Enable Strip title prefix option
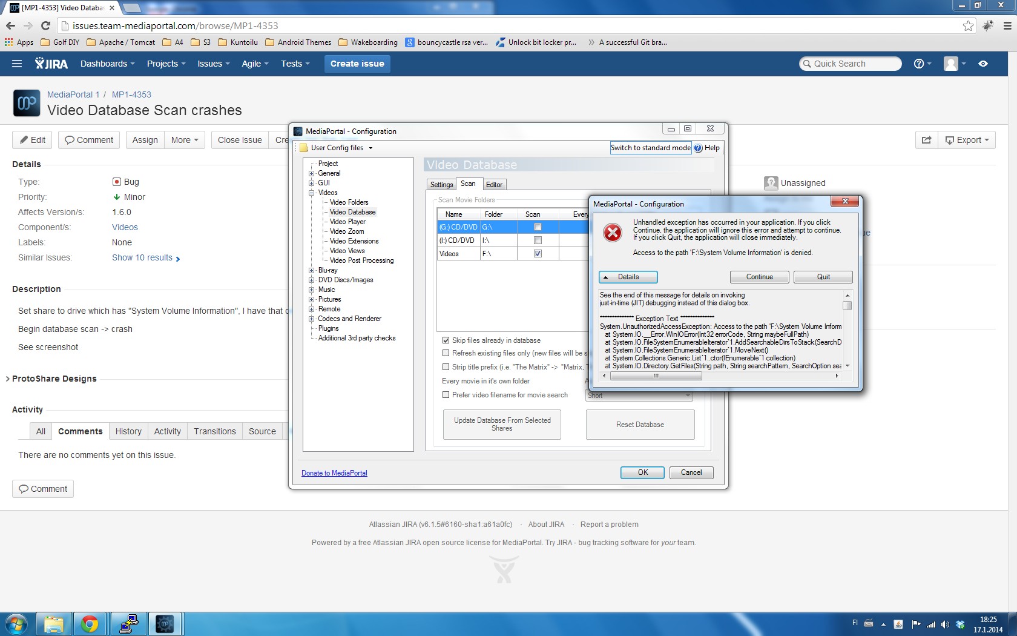 (x=446, y=367)
